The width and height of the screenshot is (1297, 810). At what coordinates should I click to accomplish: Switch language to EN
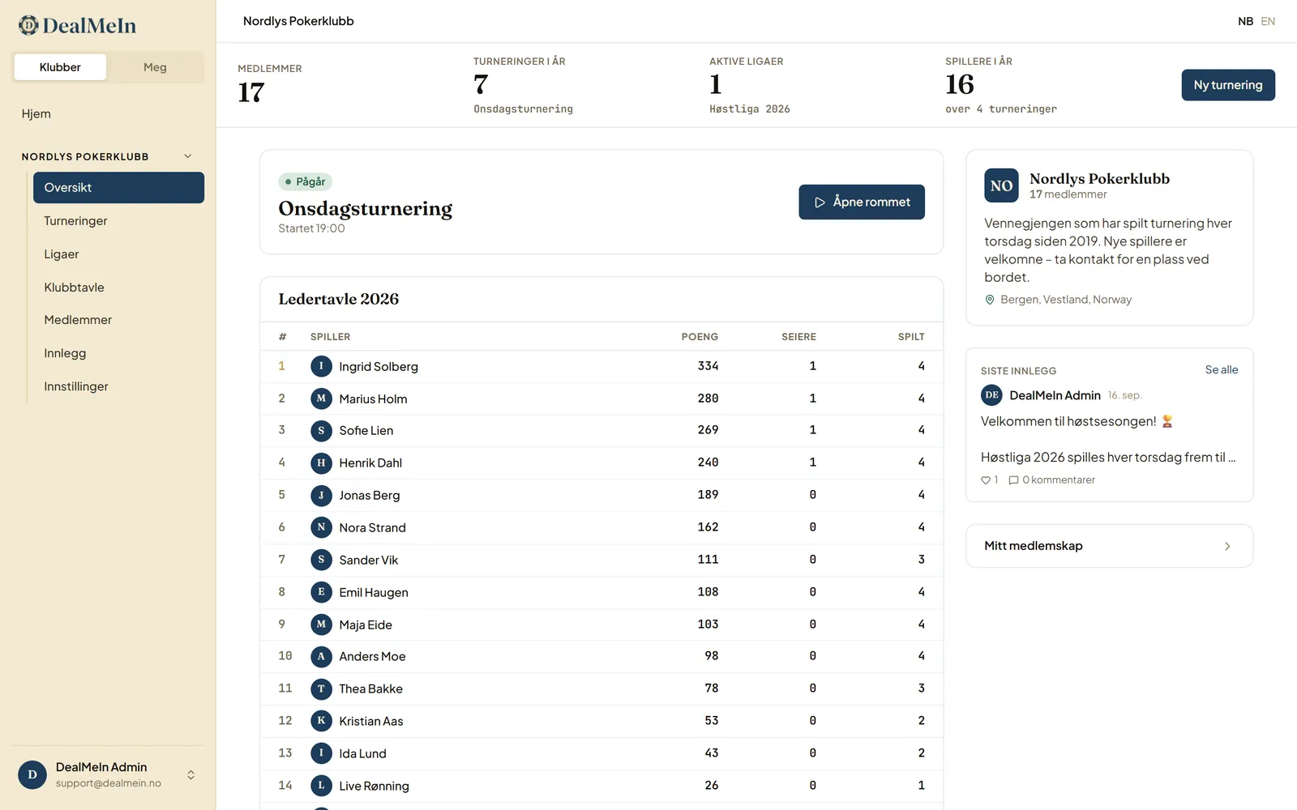[x=1268, y=21]
